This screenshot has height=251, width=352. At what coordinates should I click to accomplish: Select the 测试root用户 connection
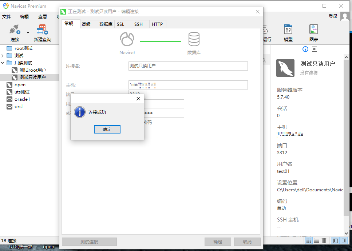[x=29, y=70]
